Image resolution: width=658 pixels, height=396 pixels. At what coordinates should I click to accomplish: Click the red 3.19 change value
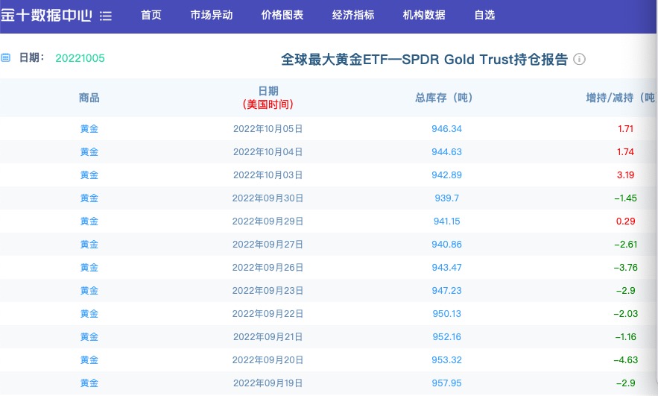[x=625, y=175]
